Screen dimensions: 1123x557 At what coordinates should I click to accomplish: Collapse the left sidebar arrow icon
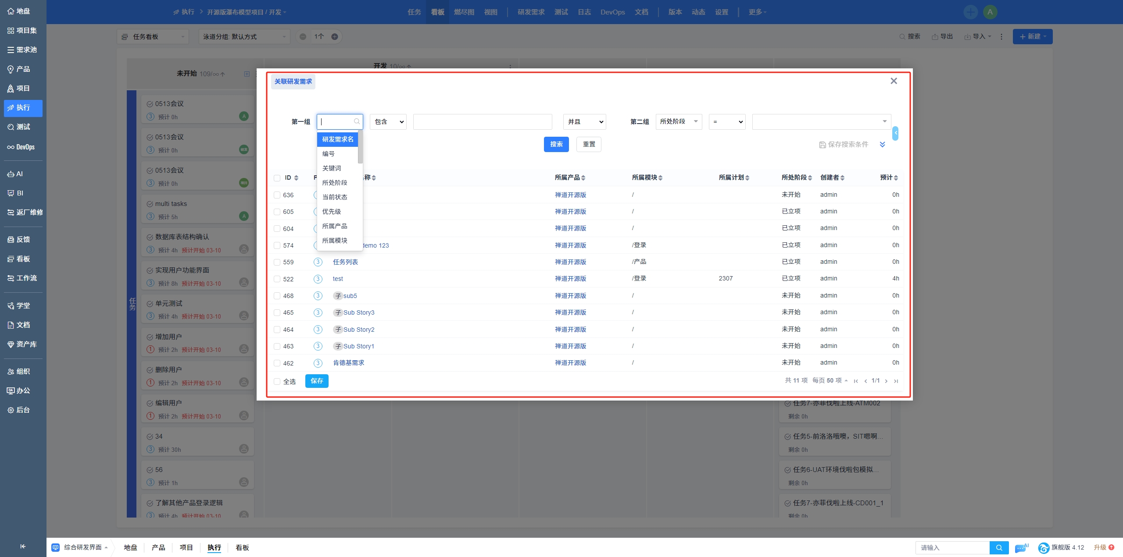pos(23,546)
